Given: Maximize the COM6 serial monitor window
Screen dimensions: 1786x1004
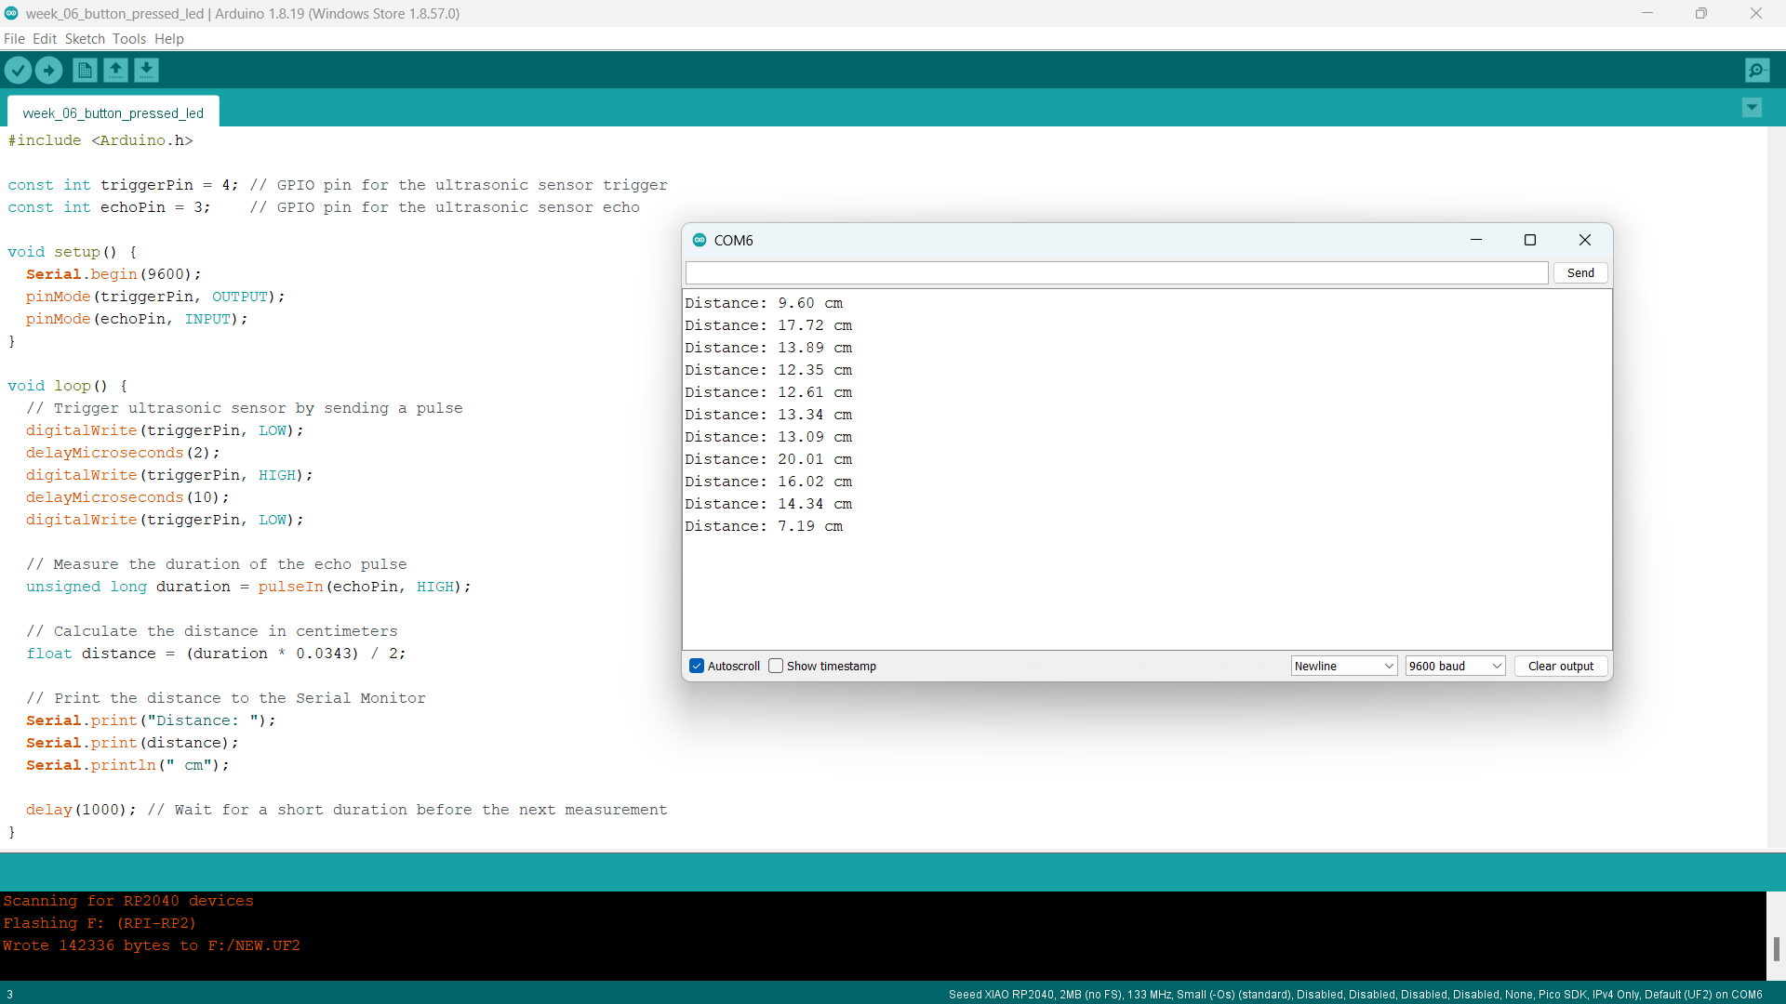Looking at the screenshot, I should point(1529,240).
